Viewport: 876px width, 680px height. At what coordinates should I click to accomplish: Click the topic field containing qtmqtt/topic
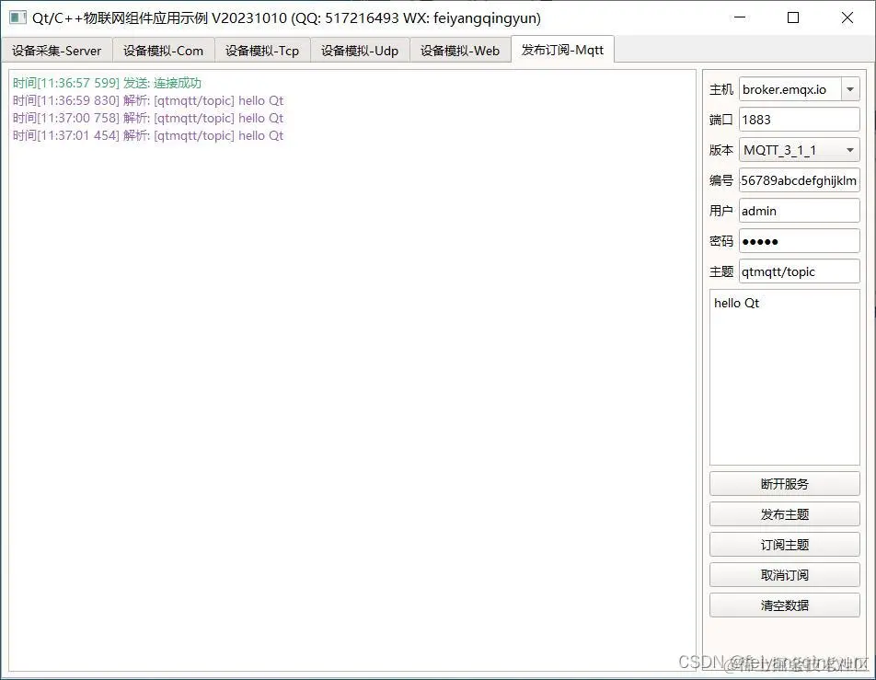tap(799, 271)
